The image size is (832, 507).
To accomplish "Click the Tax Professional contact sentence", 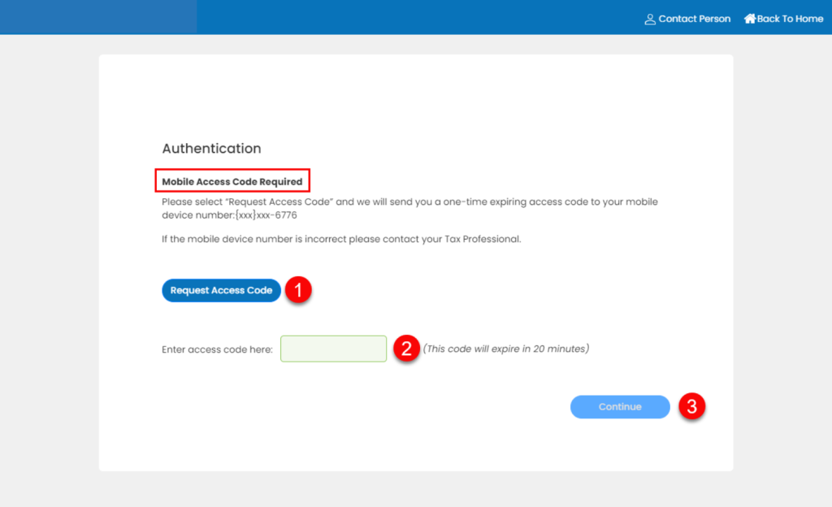I will [x=341, y=239].
